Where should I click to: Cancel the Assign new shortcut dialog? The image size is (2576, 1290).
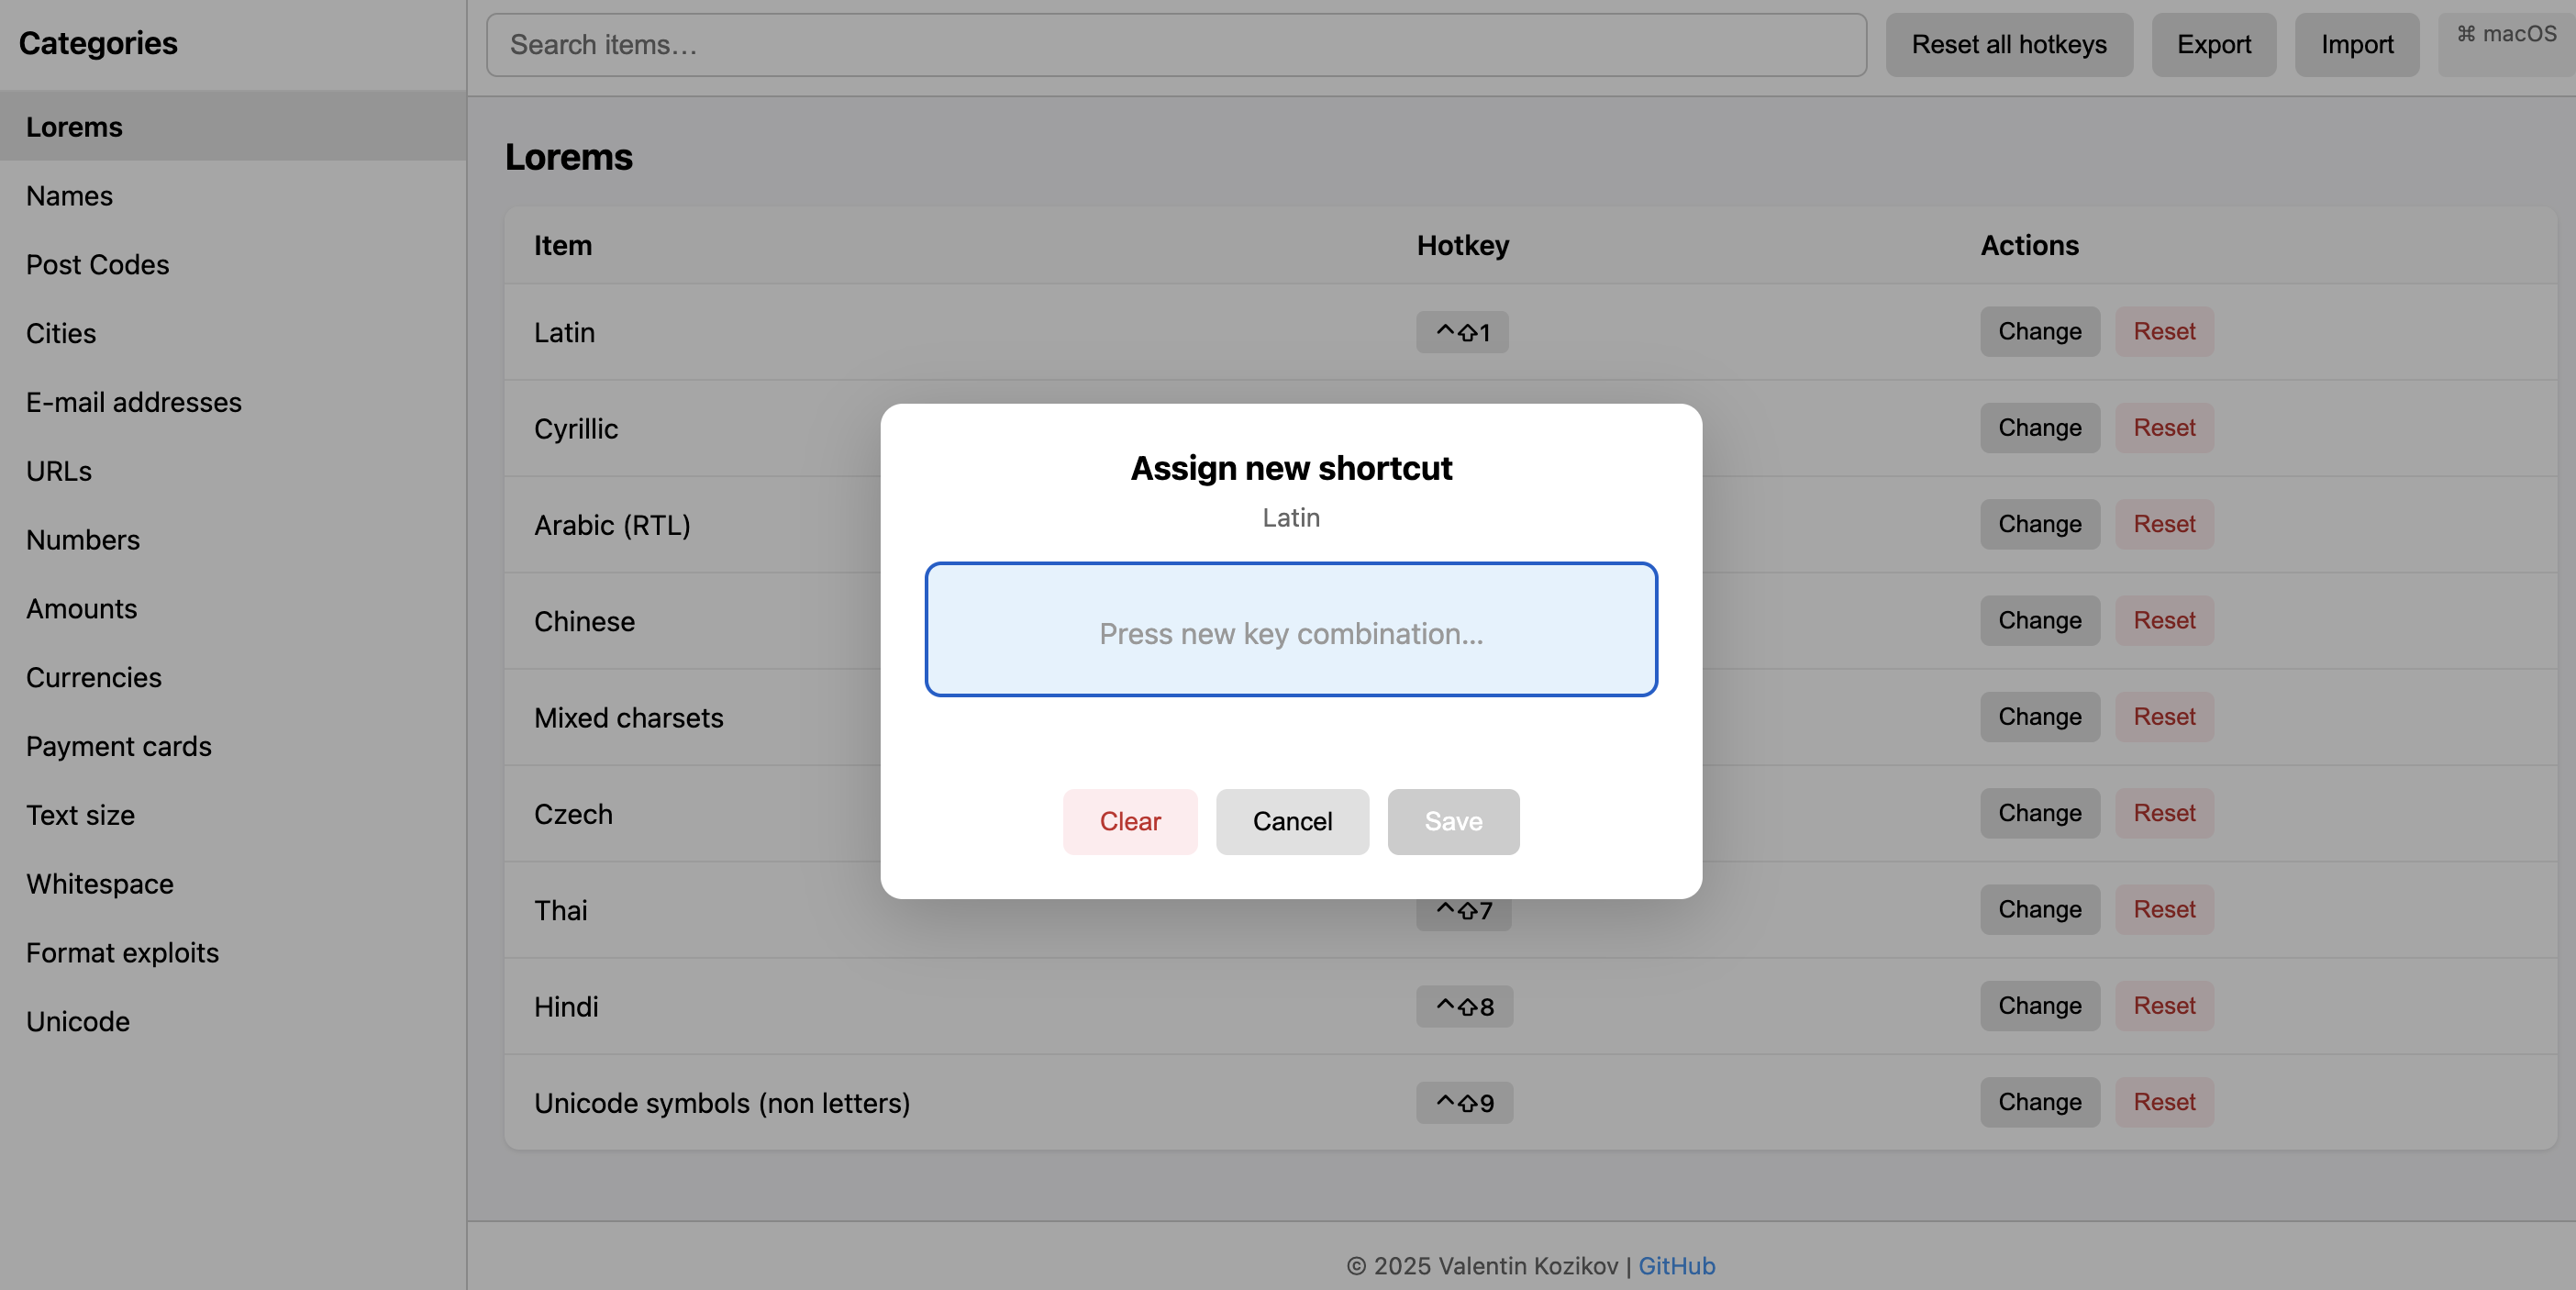pyautogui.click(x=1291, y=822)
